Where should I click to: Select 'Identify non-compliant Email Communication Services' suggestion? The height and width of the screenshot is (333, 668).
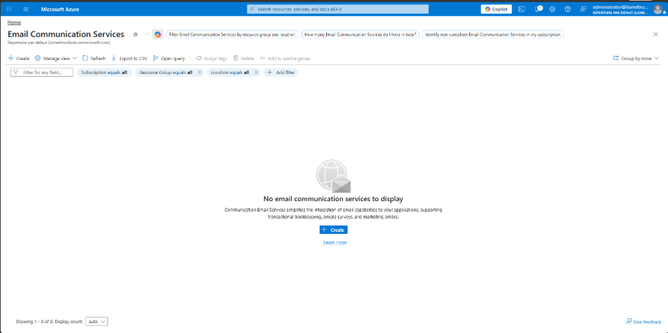493,35
